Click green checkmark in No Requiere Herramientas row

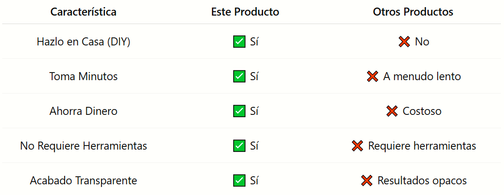(239, 146)
